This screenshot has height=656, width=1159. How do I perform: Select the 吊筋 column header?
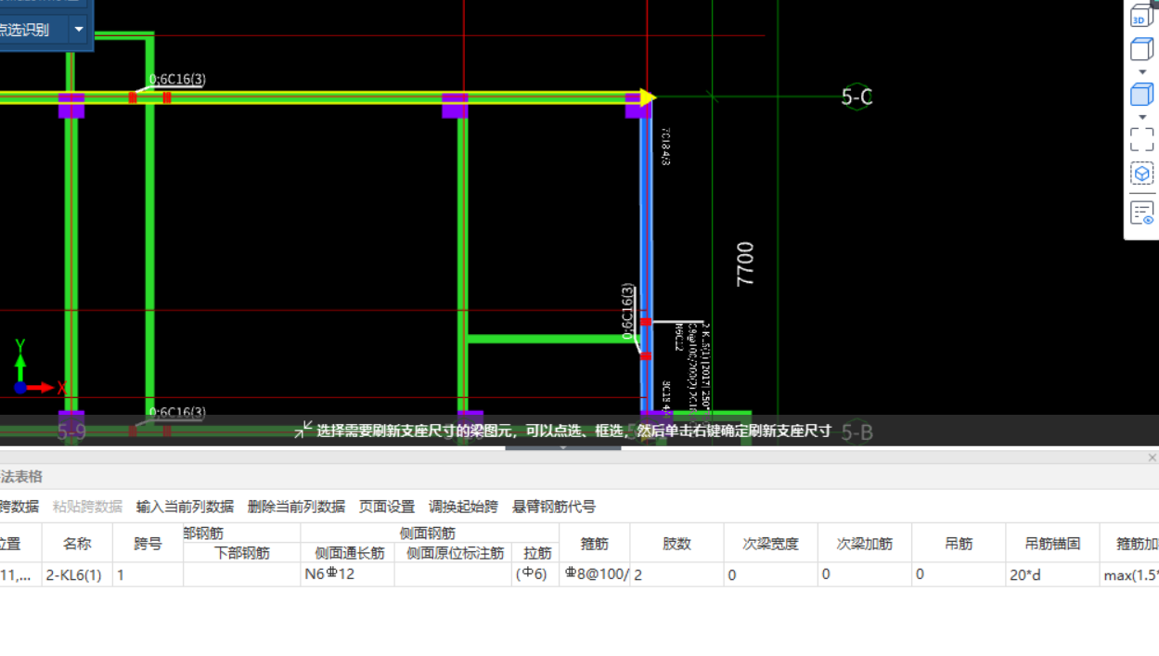point(959,543)
